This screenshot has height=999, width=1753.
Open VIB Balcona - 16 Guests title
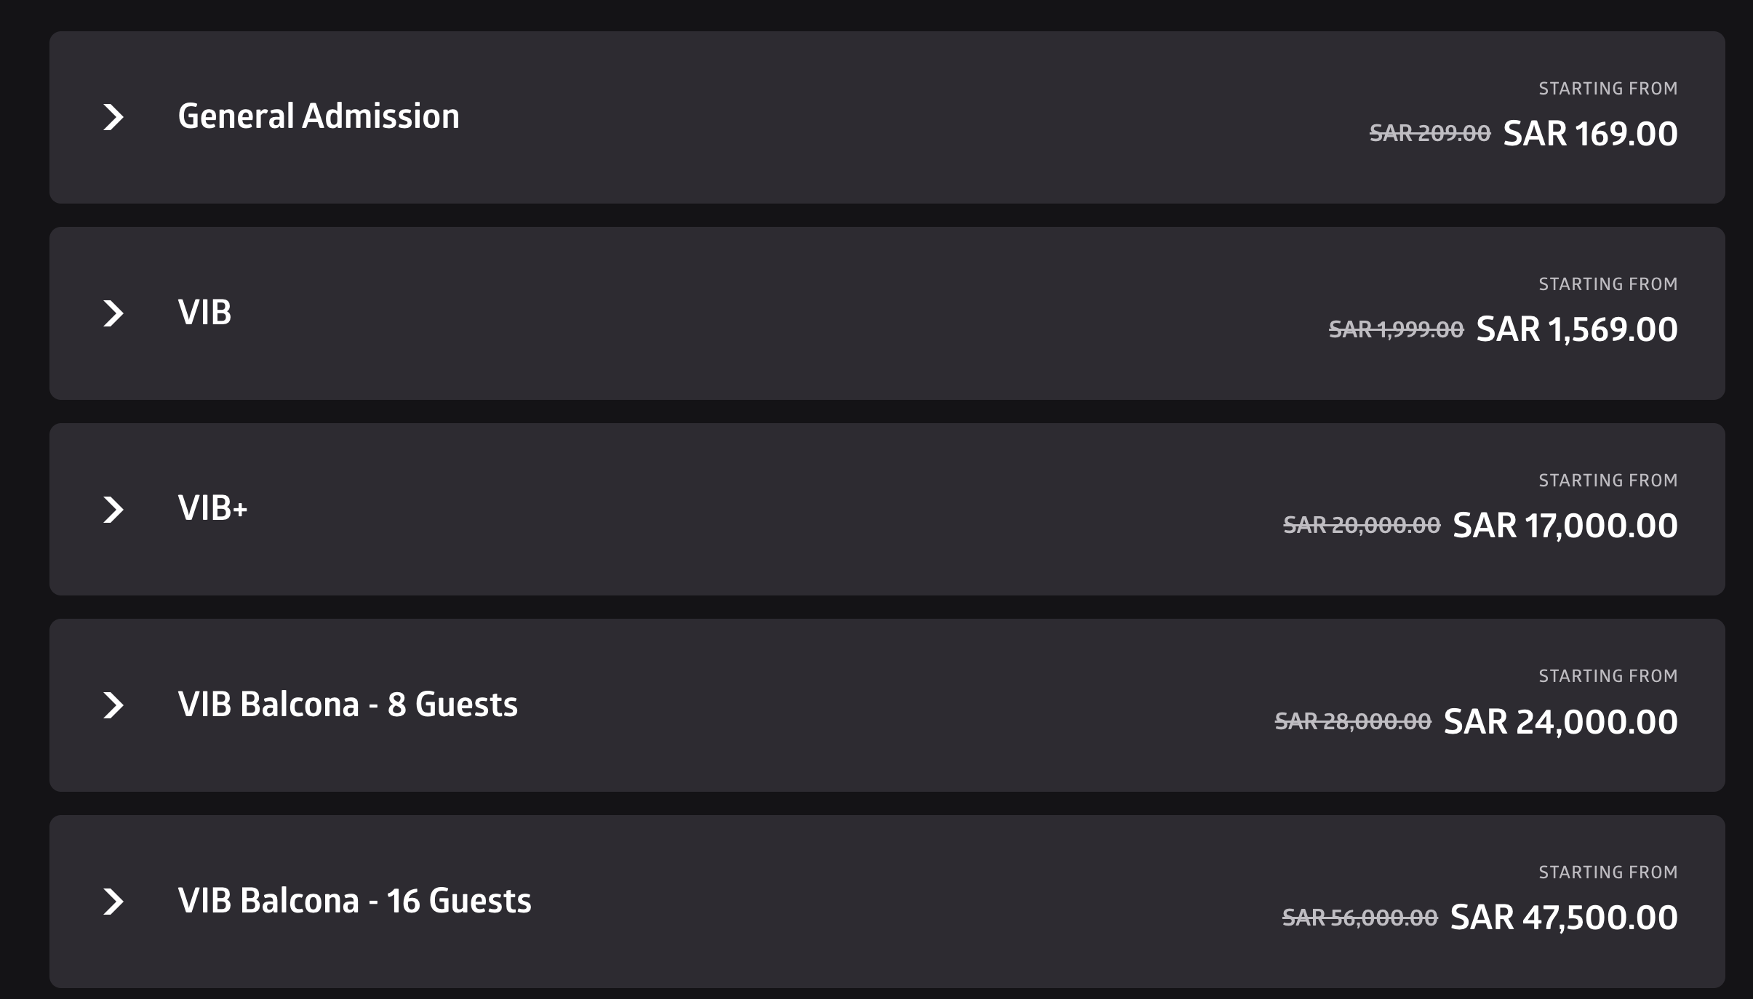354,901
